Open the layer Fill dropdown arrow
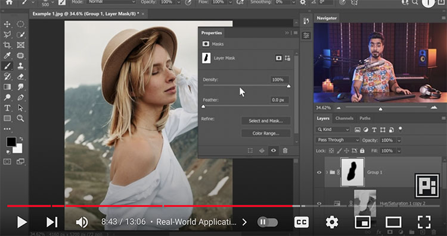This screenshot has height=236, width=447. (x=399, y=151)
